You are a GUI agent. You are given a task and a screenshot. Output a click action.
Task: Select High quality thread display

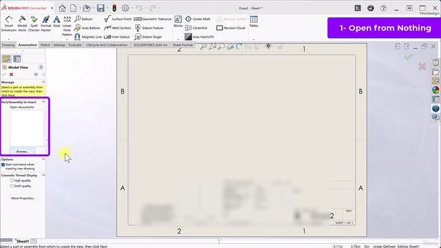pyautogui.click(x=12, y=180)
